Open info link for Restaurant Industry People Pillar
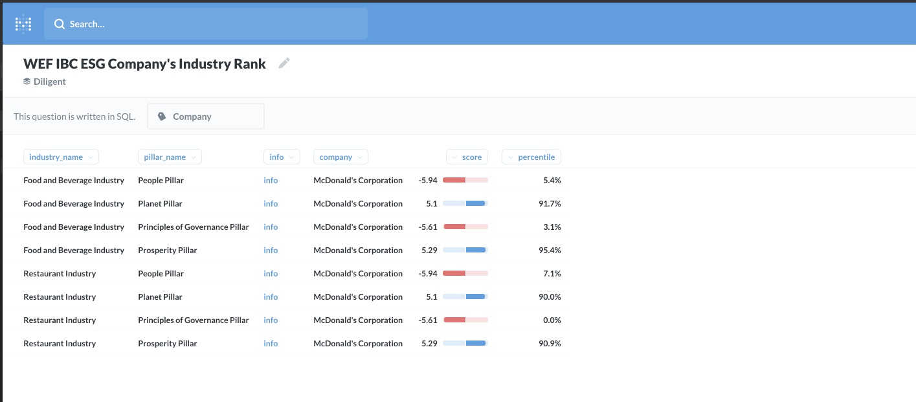This screenshot has height=402, width=916. point(271,274)
